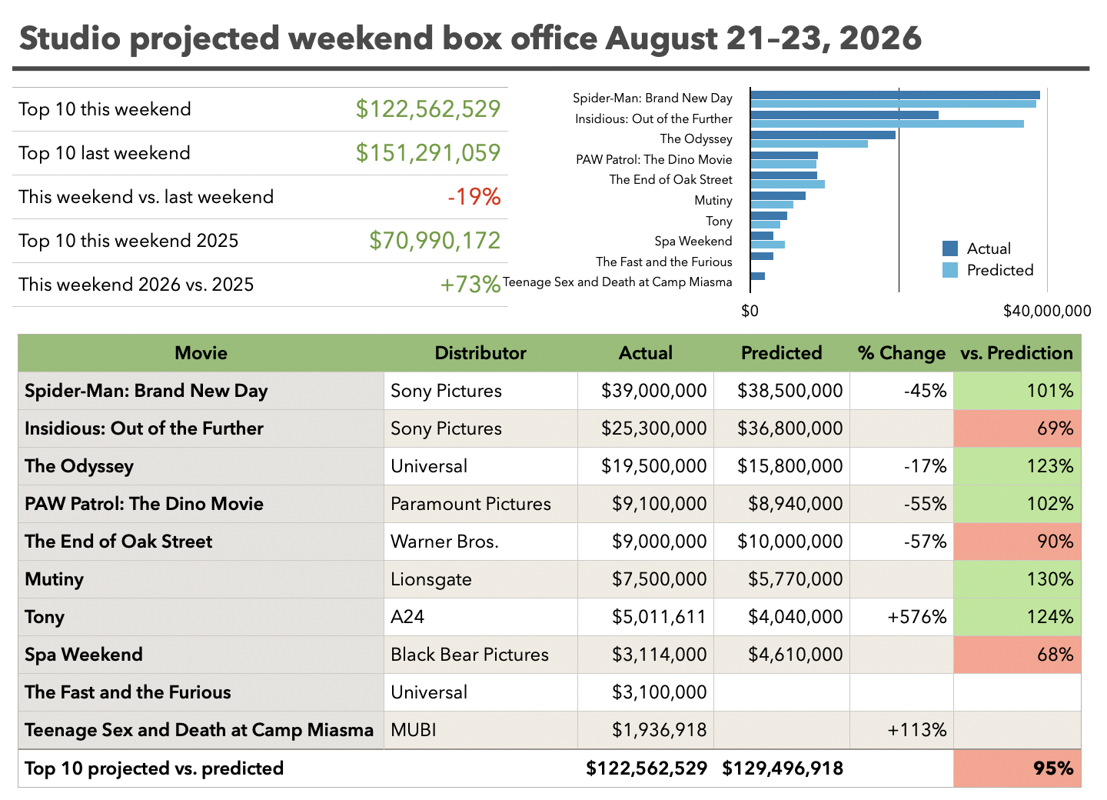Click the Warner Bros. distributor cell
Screen dimensions: 1107x800
click(480, 542)
